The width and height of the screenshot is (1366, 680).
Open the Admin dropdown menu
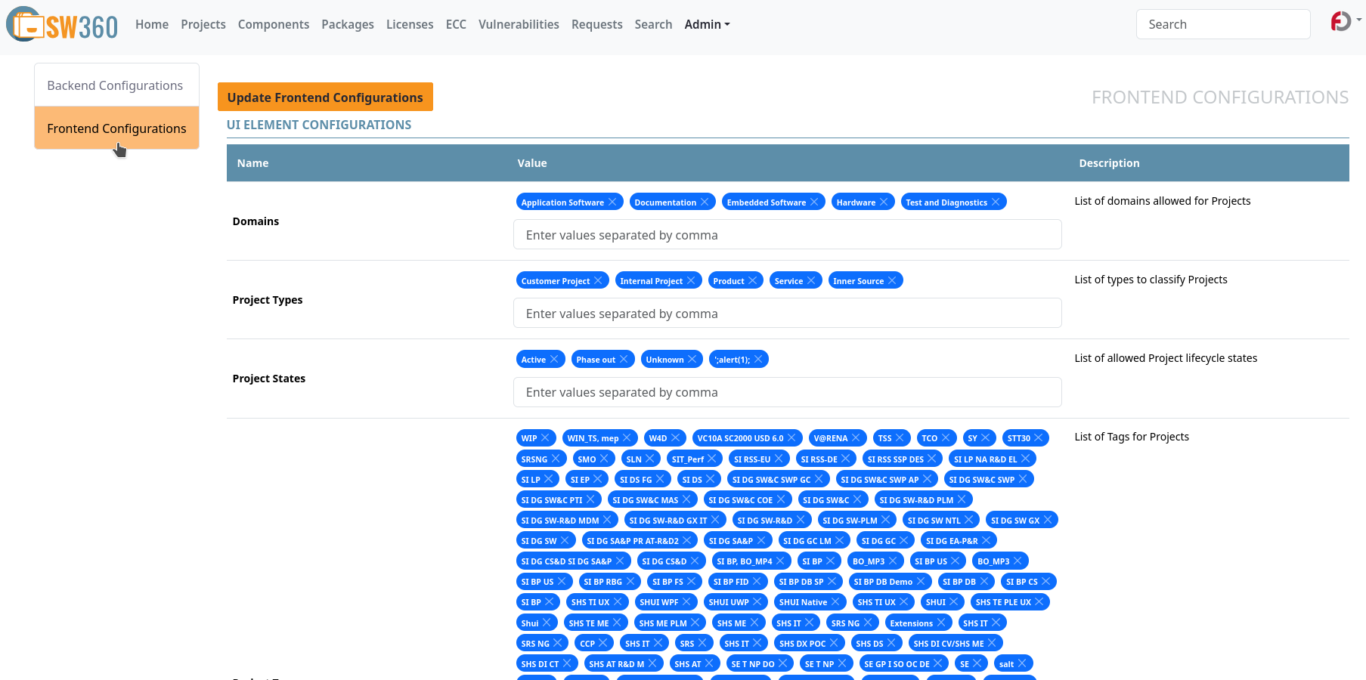click(x=707, y=24)
